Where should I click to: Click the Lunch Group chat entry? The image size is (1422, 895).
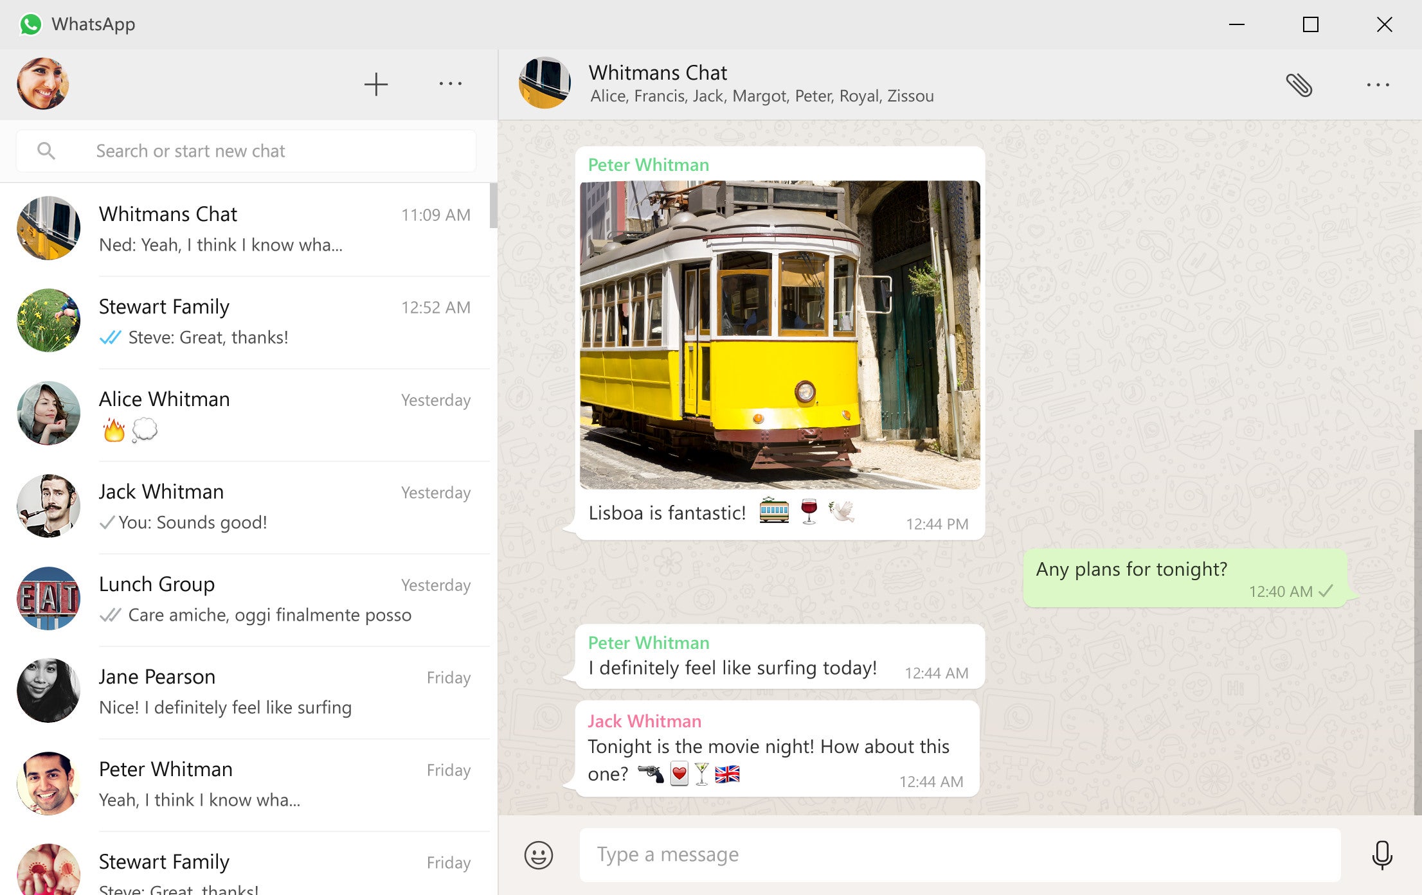coord(248,598)
